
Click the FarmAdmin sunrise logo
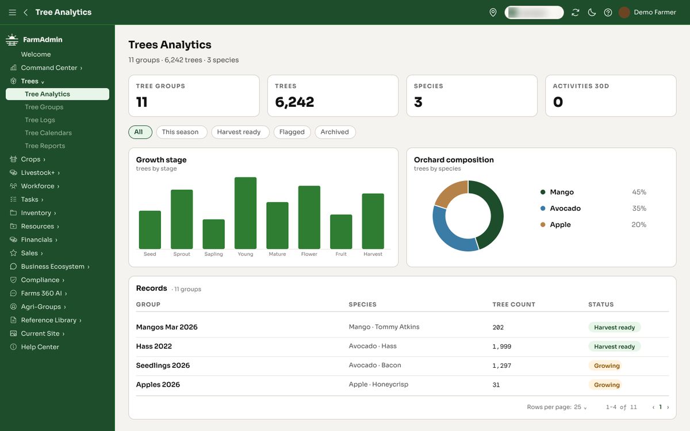pyautogui.click(x=12, y=40)
